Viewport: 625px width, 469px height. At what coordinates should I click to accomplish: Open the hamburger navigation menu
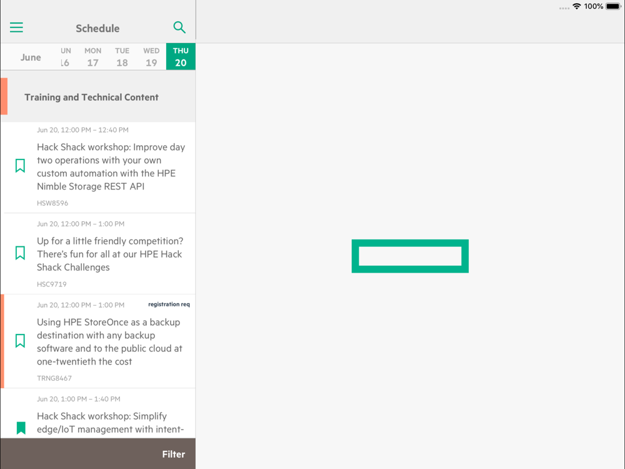16,28
